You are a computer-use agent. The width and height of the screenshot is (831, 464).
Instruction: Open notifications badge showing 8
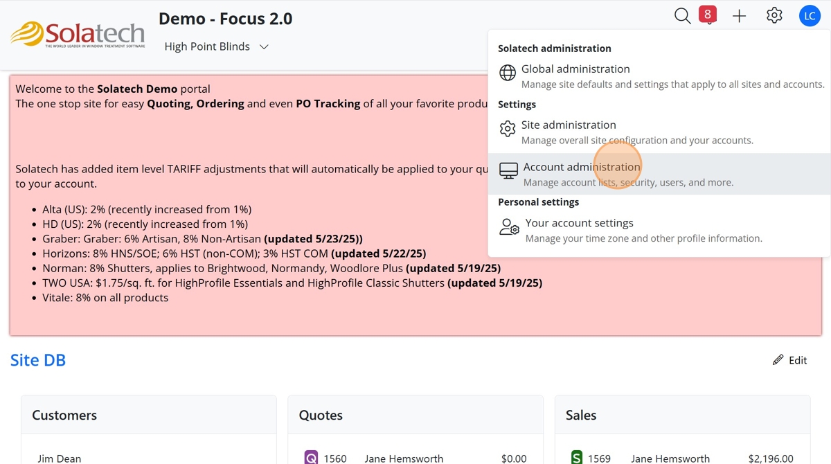coord(707,15)
